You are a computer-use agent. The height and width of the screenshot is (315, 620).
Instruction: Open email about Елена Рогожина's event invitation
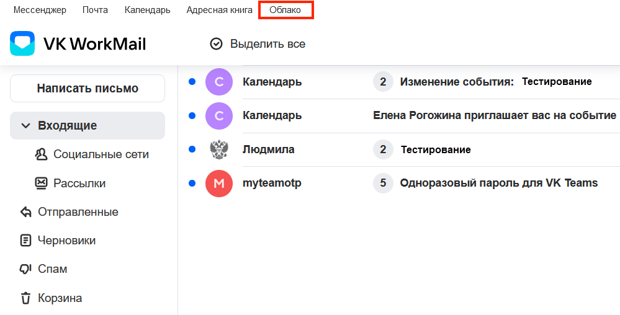[494, 115]
